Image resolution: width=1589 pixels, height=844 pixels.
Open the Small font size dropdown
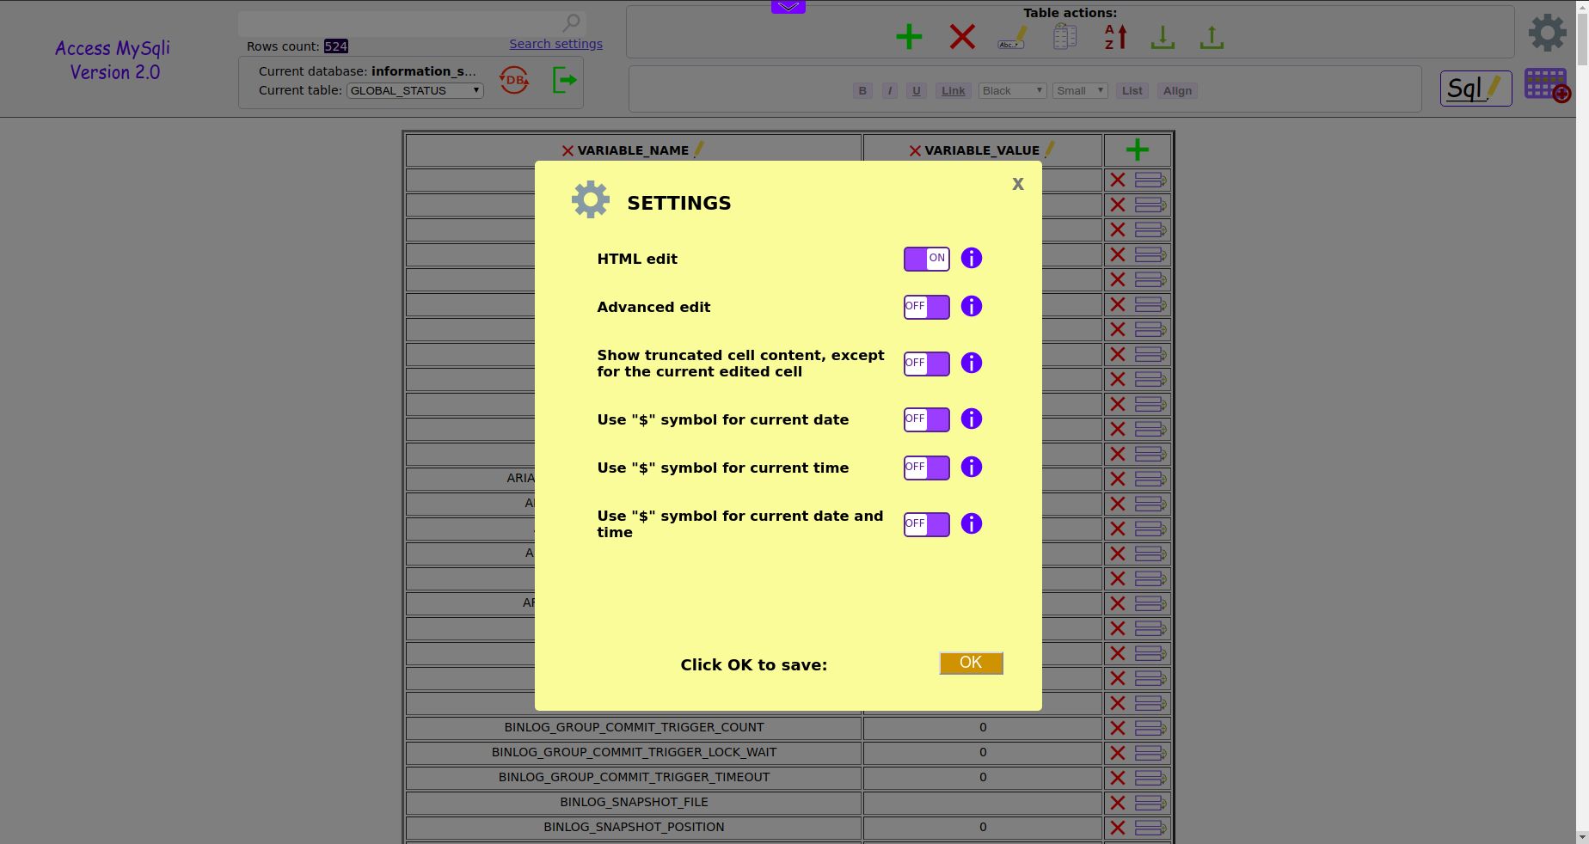pyautogui.click(x=1080, y=91)
